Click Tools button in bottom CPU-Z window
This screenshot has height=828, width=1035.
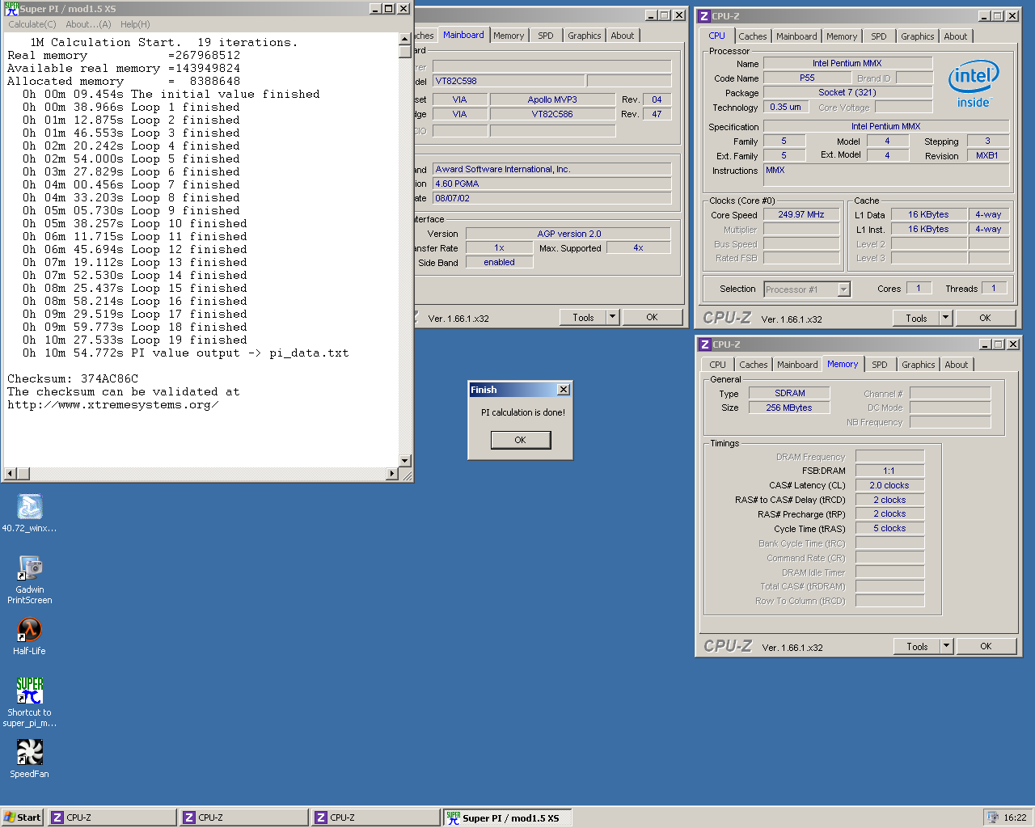[x=917, y=646]
